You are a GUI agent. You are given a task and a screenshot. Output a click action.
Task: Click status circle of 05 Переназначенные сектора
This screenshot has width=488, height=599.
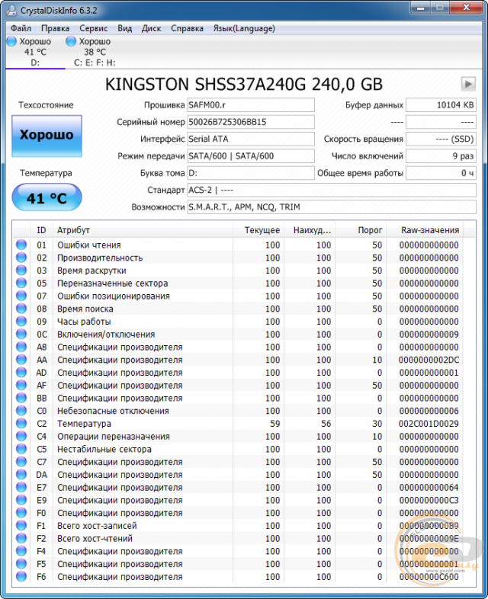click(x=21, y=283)
